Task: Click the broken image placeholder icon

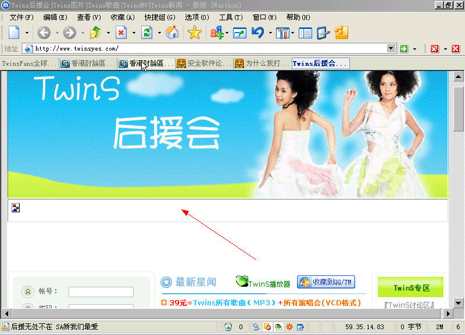Action: coord(16,208)
